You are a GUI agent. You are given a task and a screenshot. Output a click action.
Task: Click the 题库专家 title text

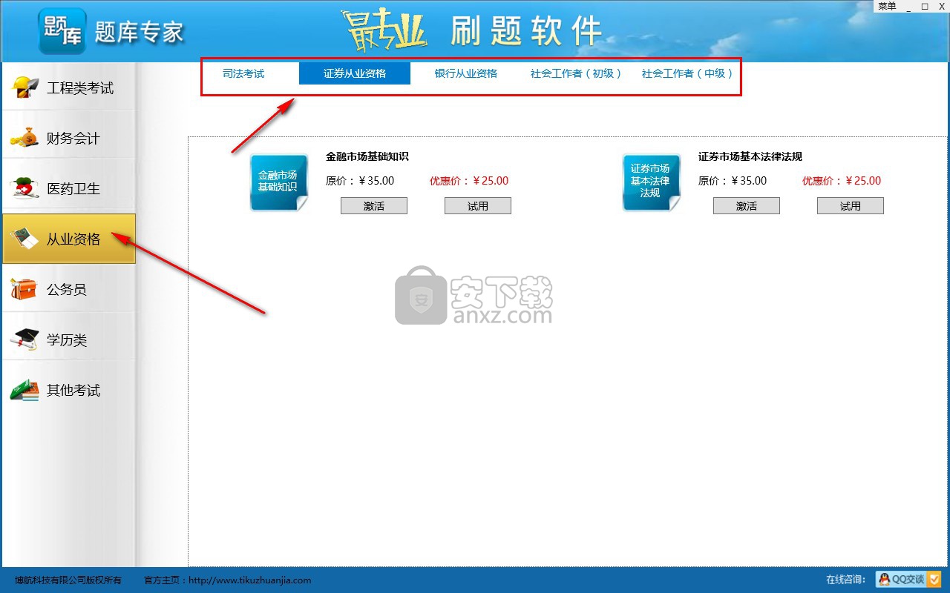pos(140,32)
